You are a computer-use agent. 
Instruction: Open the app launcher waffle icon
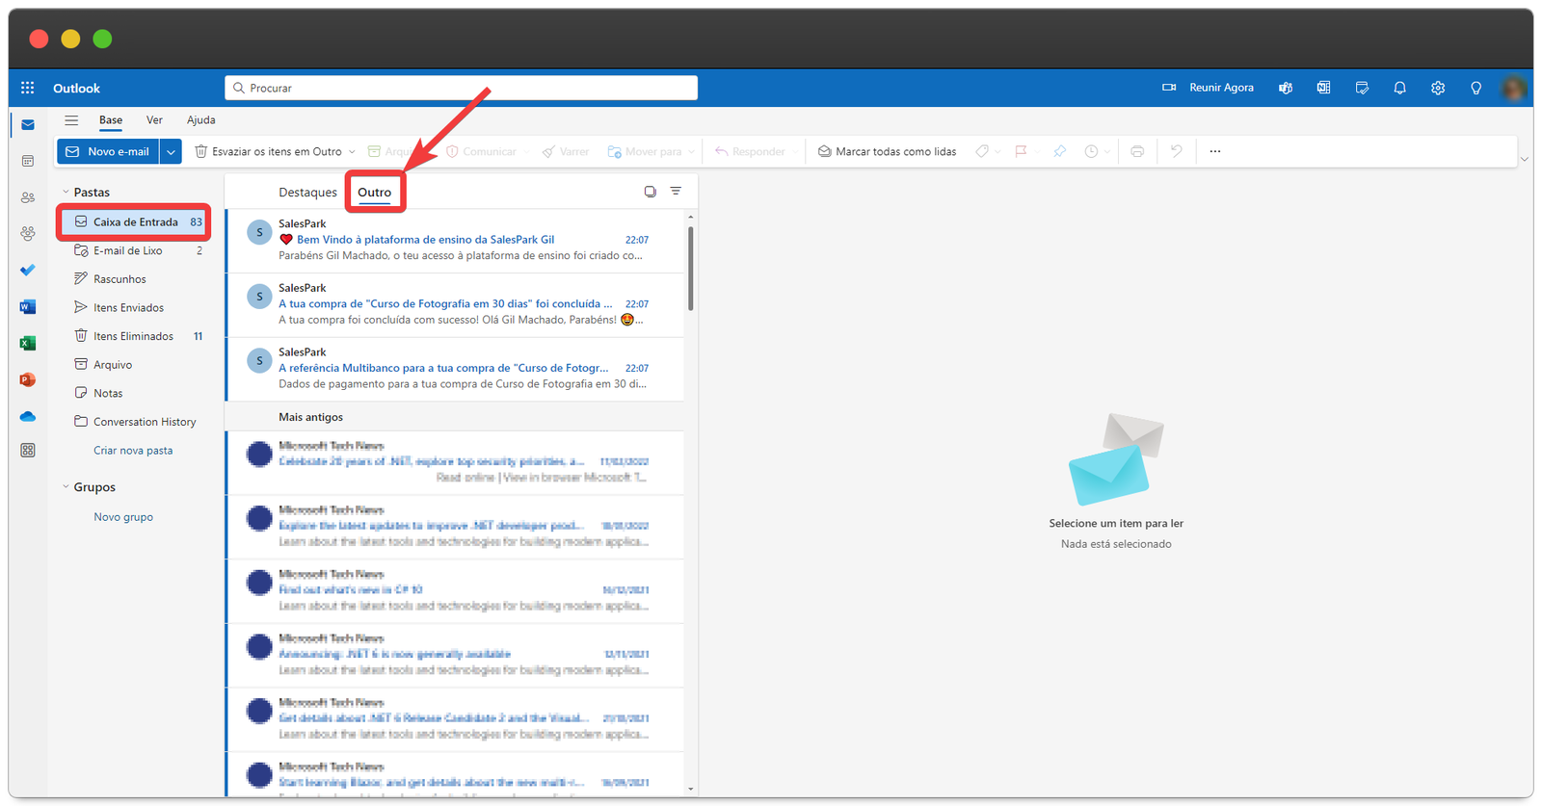pyautogui.click(x=27, y=88)
